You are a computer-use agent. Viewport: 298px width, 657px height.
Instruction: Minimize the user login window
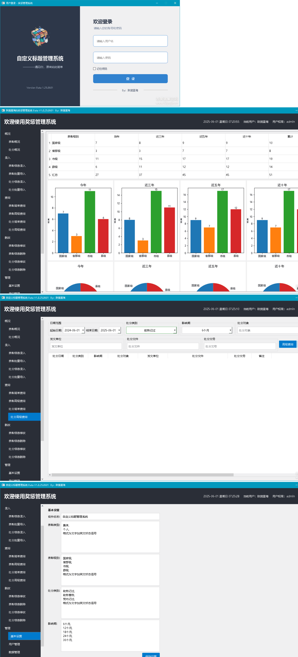pyautogui.click(x=157, y=3)
